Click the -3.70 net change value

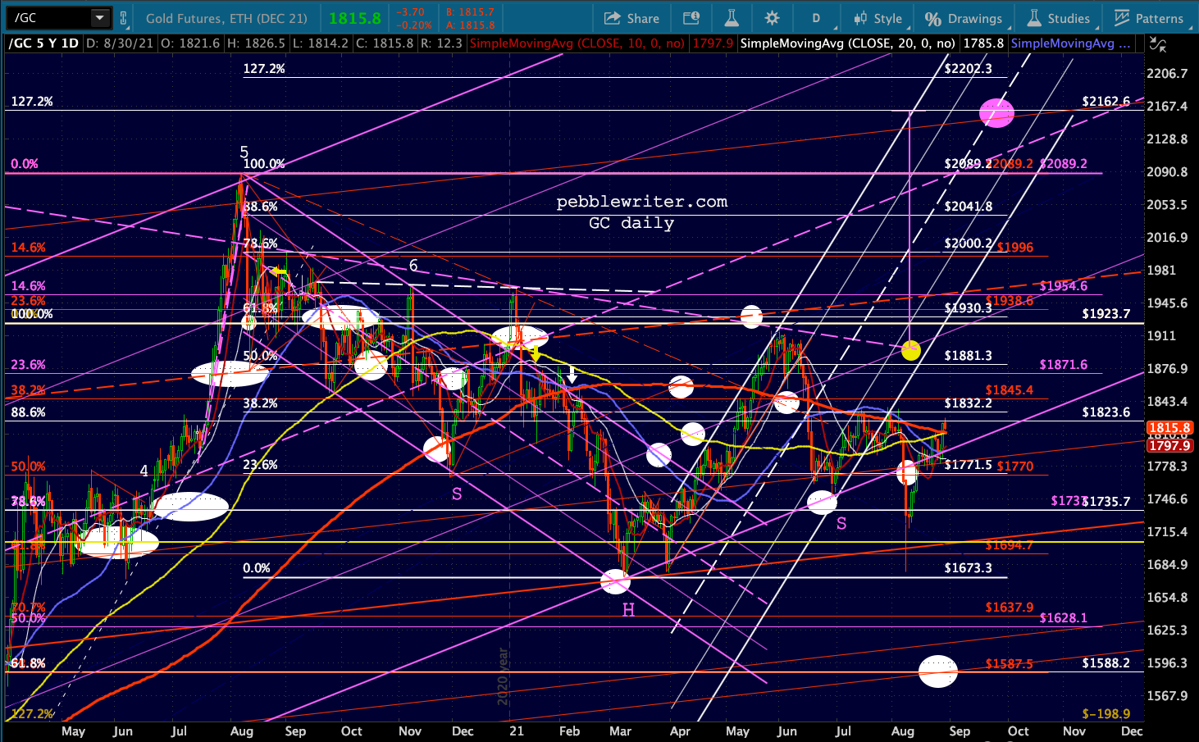point(411,12)
